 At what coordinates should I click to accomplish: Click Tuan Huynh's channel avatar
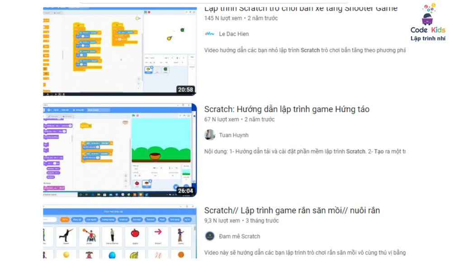tap(209, 135)
